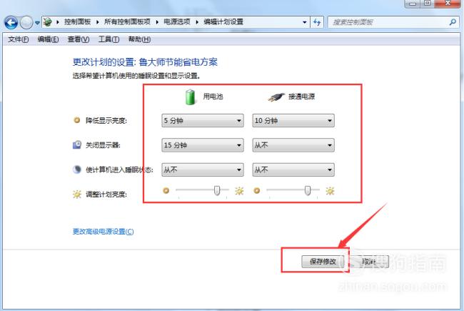
Task: Open battery dim display dropdown showing 5 分钟
Action: coord(203,121)
